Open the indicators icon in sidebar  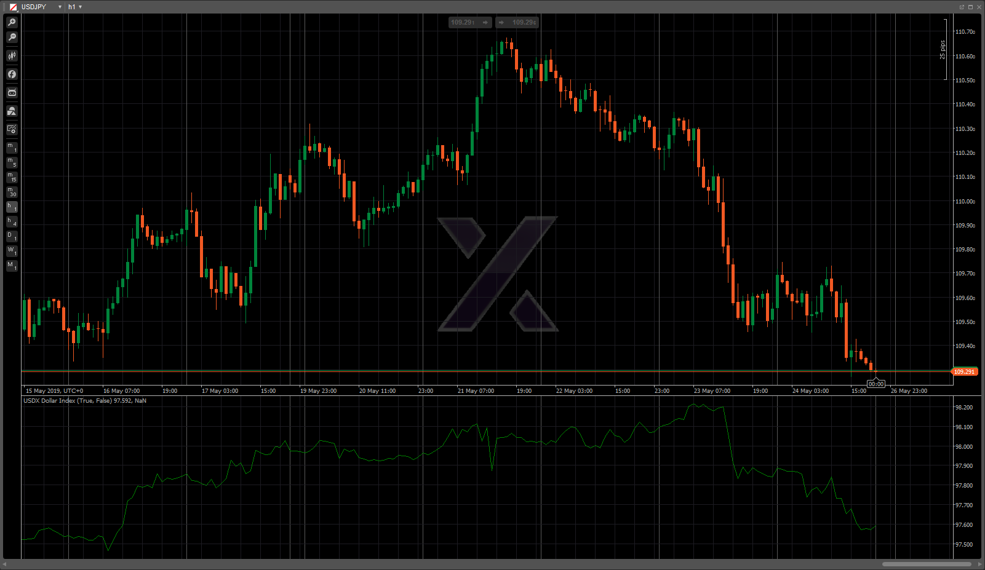pos(12,111)
